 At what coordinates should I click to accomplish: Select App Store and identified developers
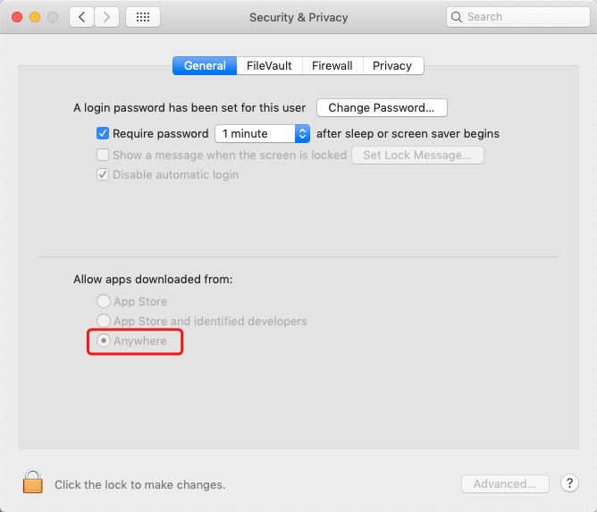[x=104, y=322]
